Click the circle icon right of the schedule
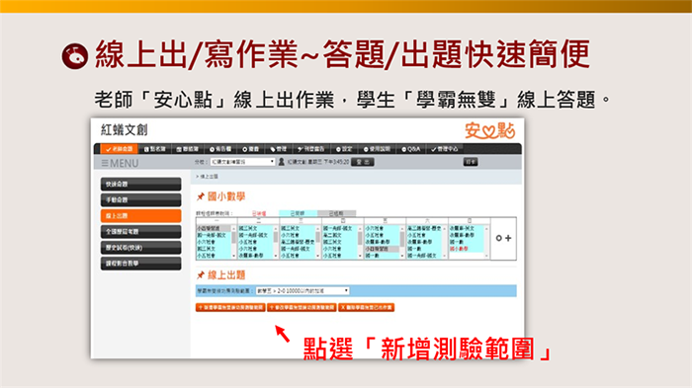 tap(498, 238)
